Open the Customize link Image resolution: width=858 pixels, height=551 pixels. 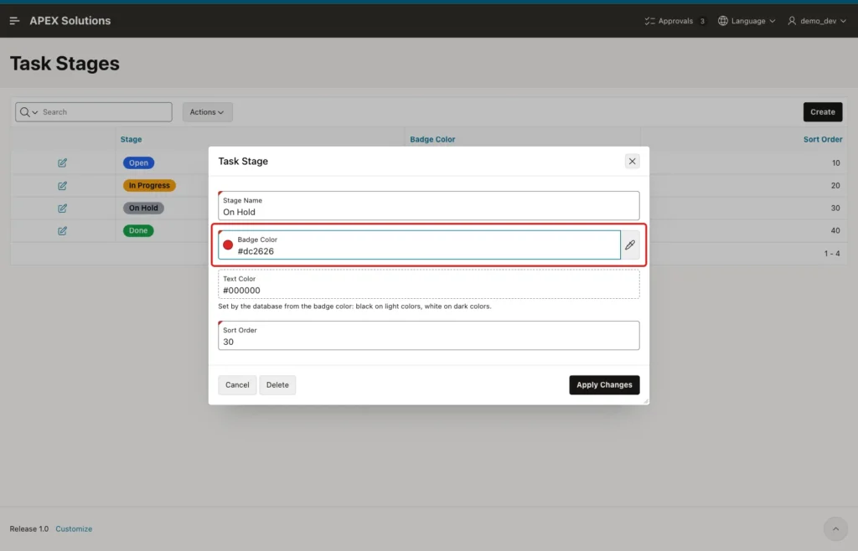[74, 528]
